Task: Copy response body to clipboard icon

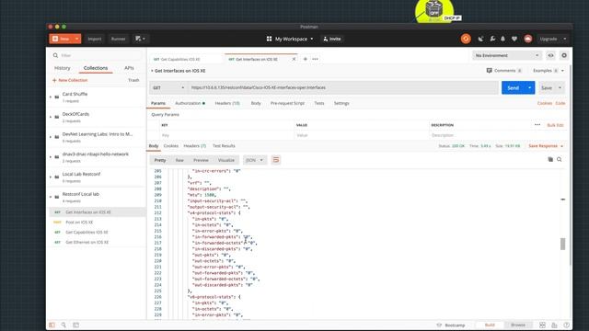Action: coord(550,159)
